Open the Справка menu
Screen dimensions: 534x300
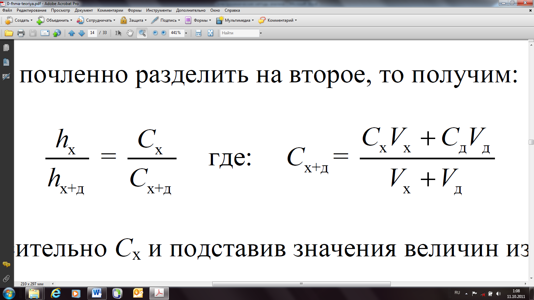point(232,10)
